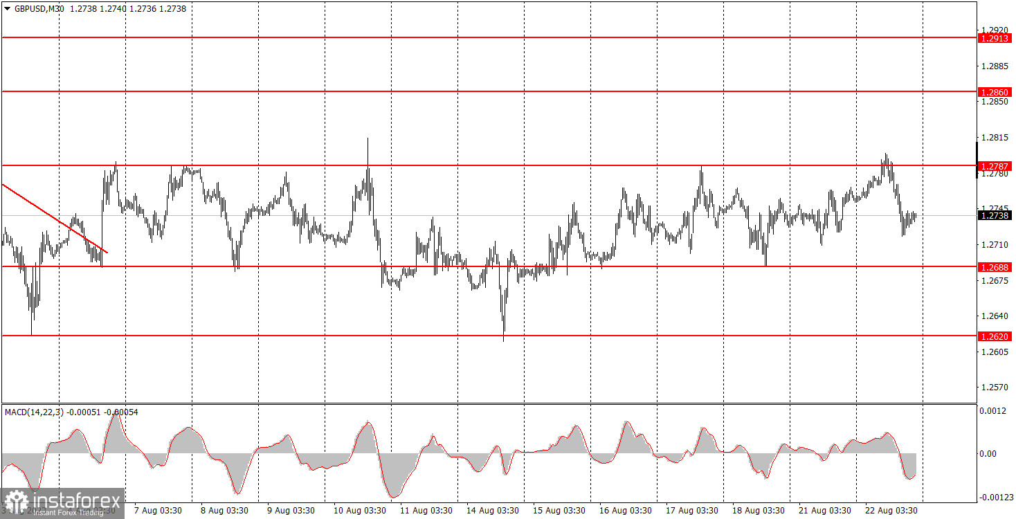
Task: Click the 1.2850 price axis value
Action: tap(994, 102)
